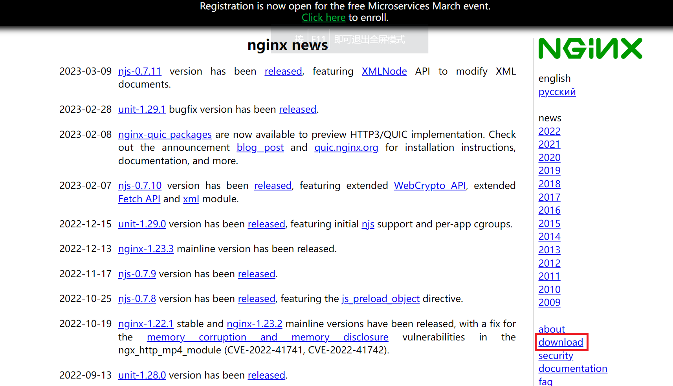The image size is (673, 386).
Task: Switch language to русский
Action: (x=557, y=92)
